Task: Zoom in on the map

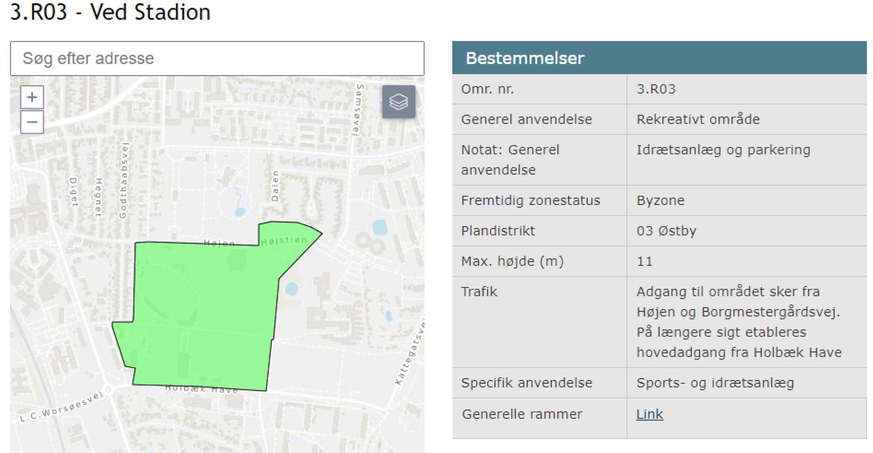Action: [32, 97]
